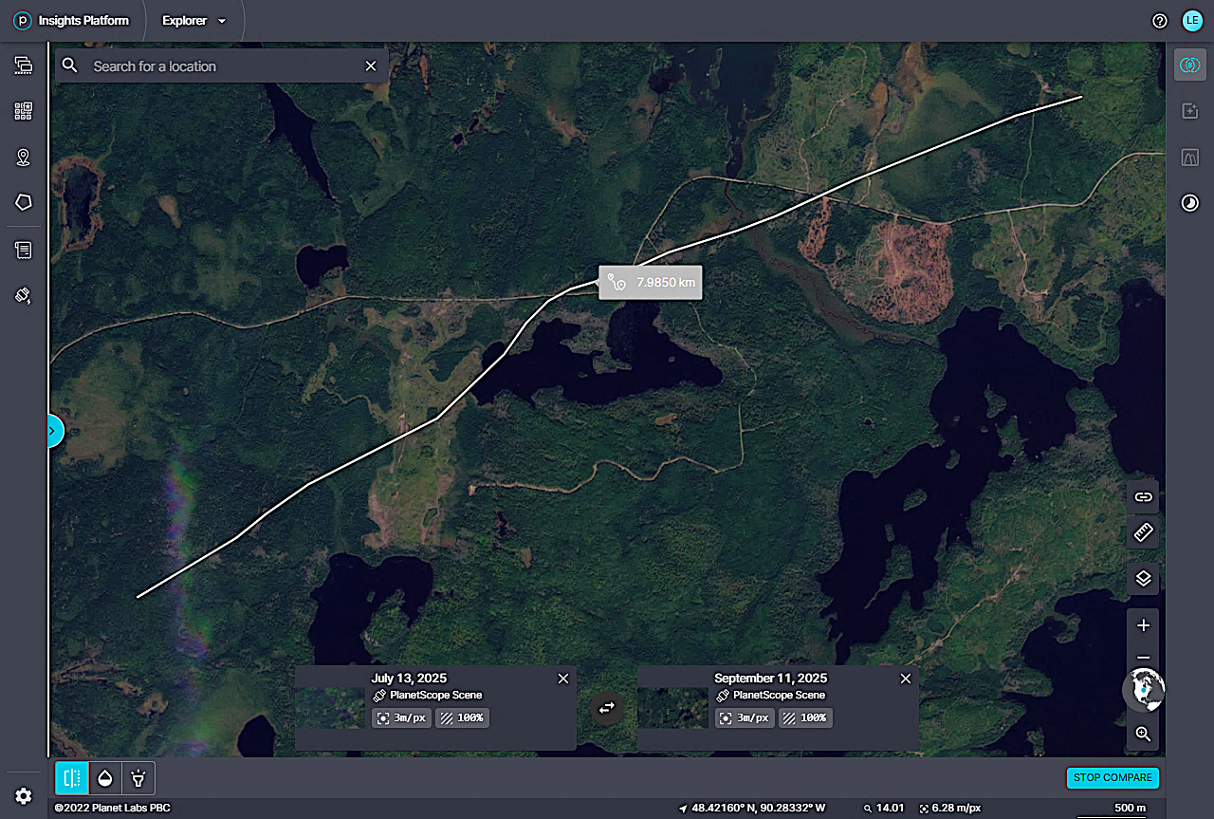Open the orders receipt icon
Screen dimensions: 1214x819
click(24, 251)
